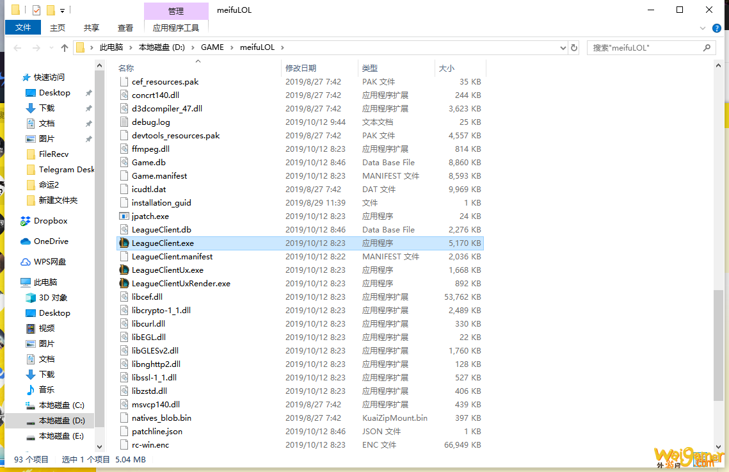Sort files by 类型 column header

(370, 69)
